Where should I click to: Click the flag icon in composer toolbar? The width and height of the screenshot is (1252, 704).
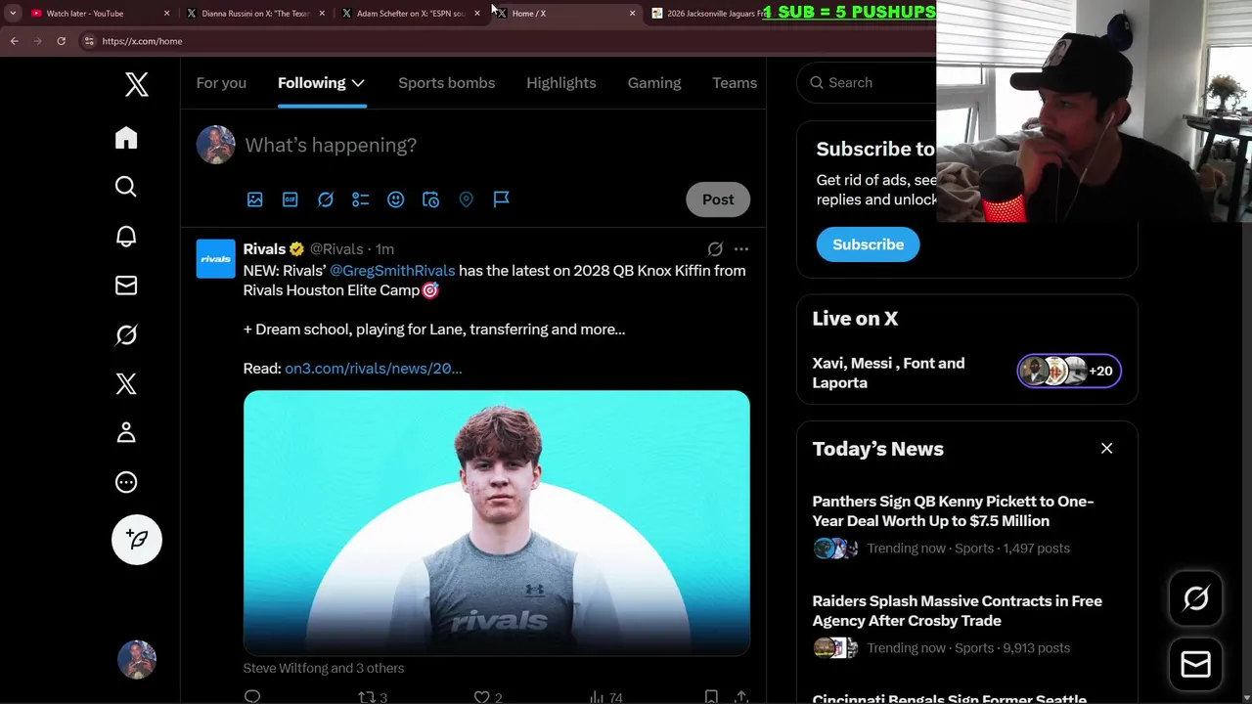[502, 199]
